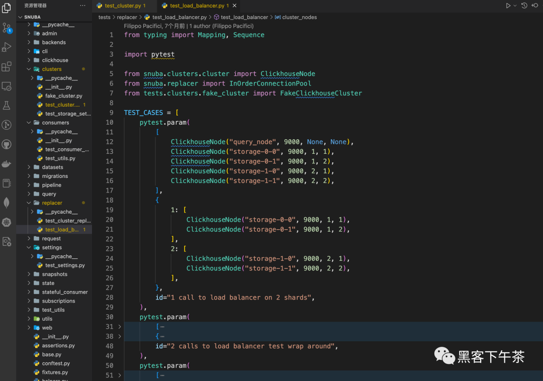Unfold collapsed code at line 31

pyautogui.click(x=120, y=327)
